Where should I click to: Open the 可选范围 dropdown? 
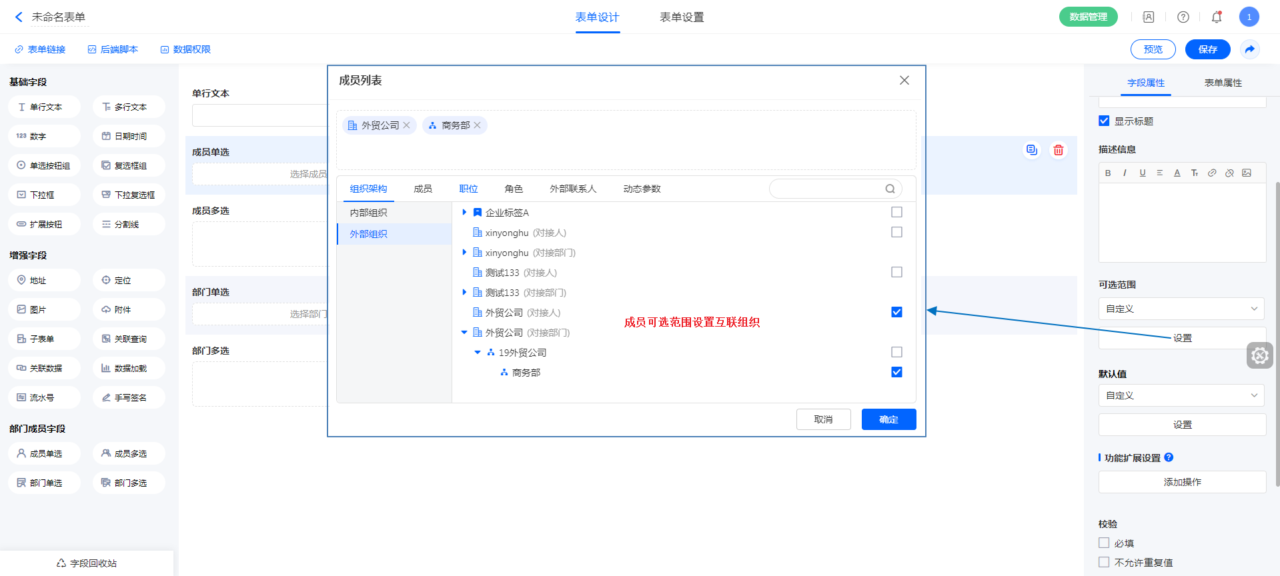coord(1181,309)
